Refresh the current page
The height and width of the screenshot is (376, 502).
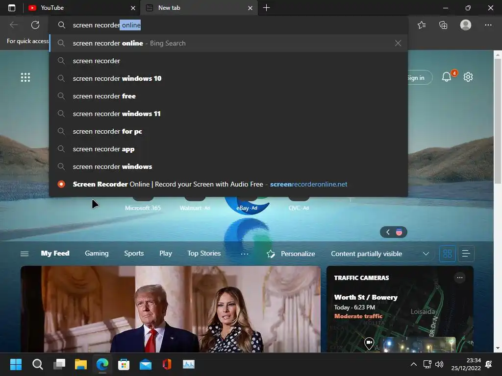click(35, 25)
